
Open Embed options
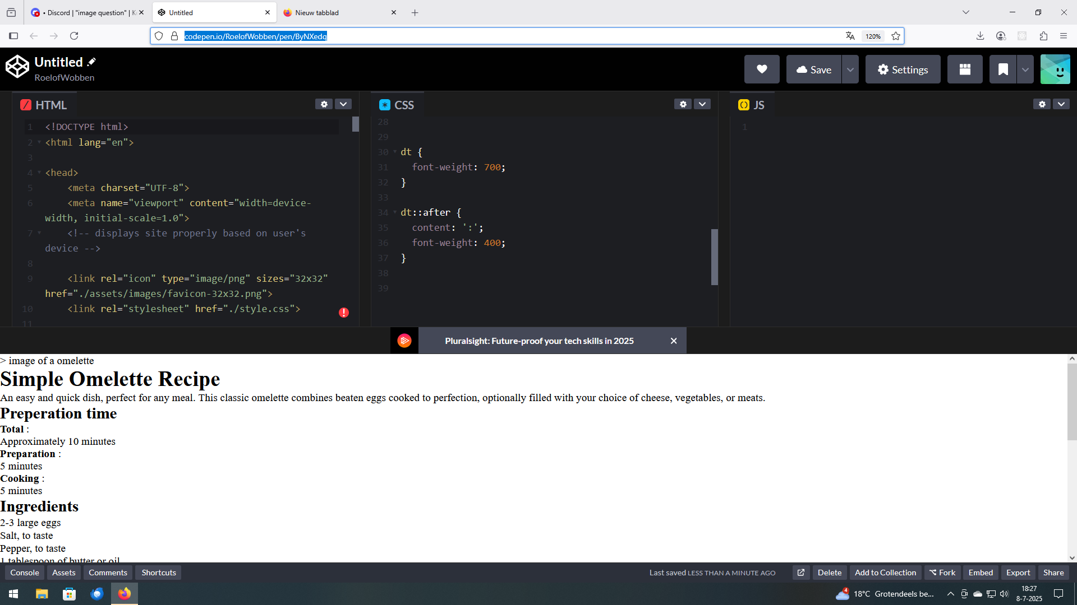point(981,573)
